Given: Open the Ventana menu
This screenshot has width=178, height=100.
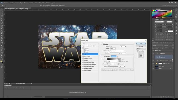Looking at the screenshot, I should coord(48,3).
